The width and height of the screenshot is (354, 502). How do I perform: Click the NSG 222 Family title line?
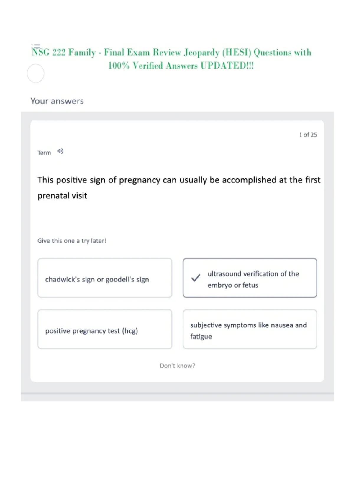[x=171, y=52]
